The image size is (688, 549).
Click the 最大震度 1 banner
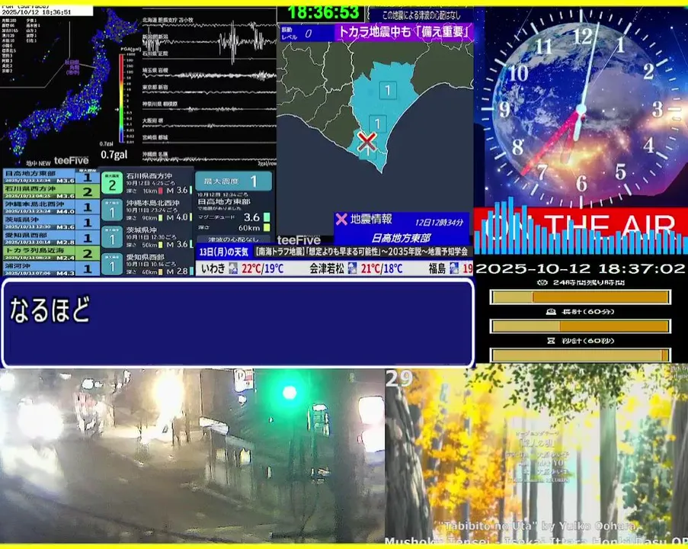pos(233,181)
